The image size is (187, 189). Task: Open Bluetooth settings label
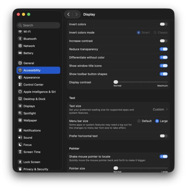[x=30, y=39]
